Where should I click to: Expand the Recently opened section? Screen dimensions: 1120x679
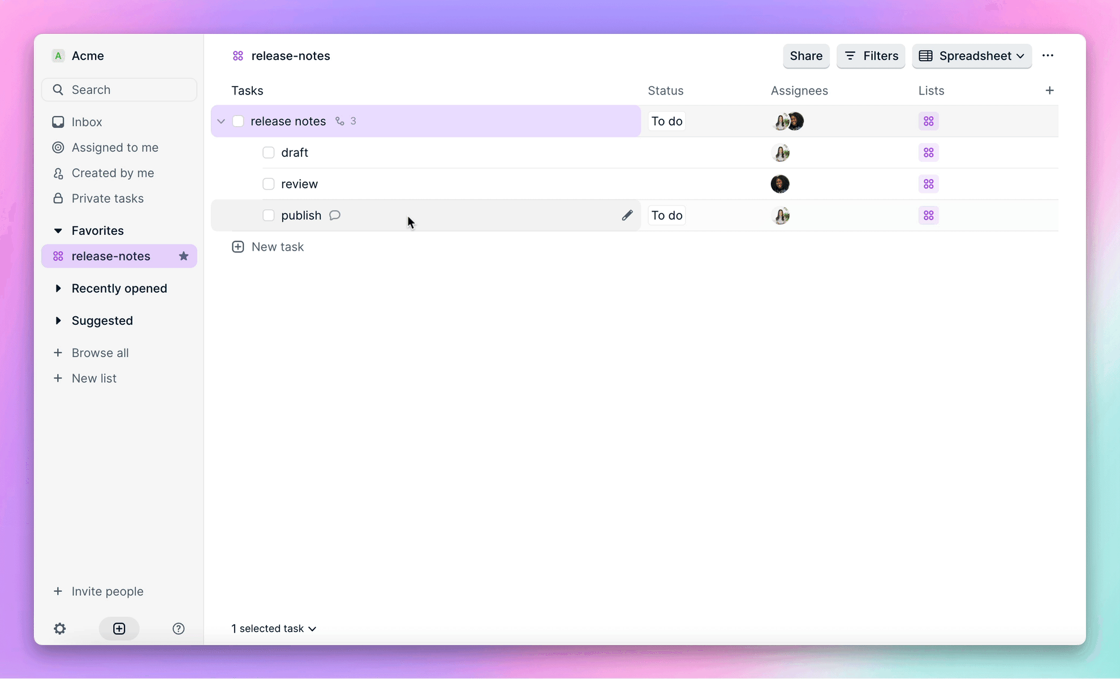[58, 289]
